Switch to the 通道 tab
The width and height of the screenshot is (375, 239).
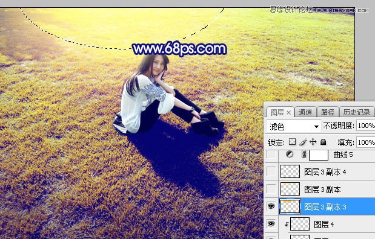coord(305,112)
